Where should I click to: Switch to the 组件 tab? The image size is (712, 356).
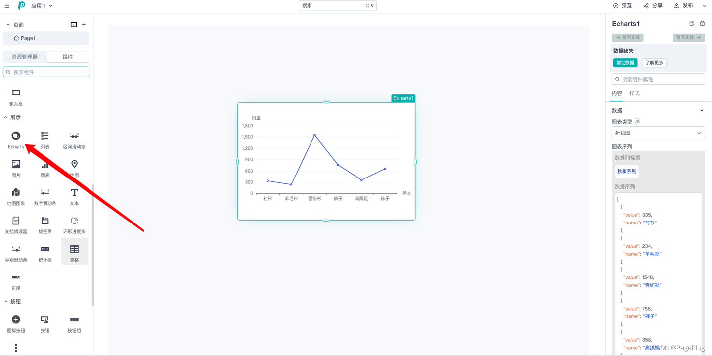click(68, 57)
